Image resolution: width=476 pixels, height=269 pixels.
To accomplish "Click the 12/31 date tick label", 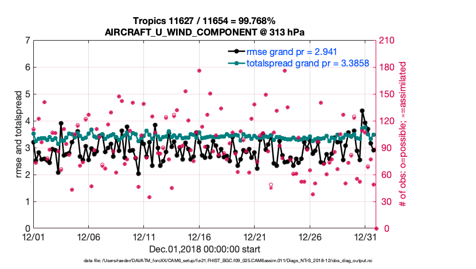I will coord(365,236).
